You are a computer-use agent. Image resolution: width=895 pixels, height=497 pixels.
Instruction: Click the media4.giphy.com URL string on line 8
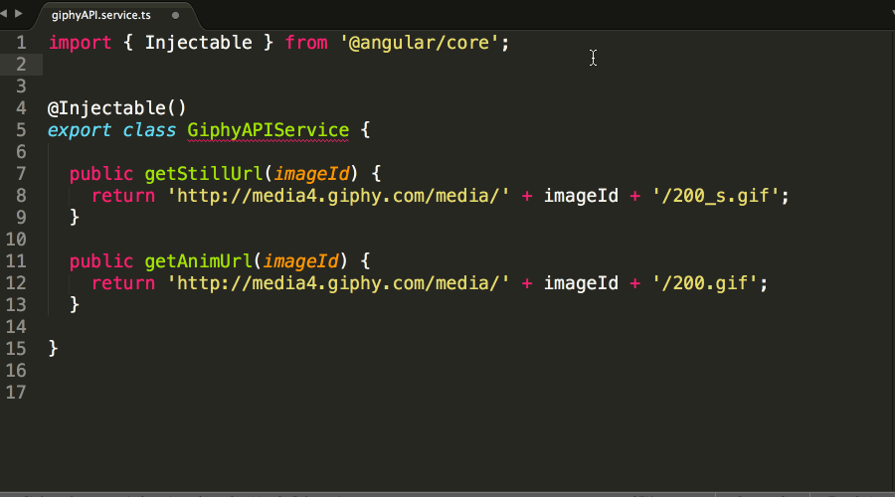[338, 196]
